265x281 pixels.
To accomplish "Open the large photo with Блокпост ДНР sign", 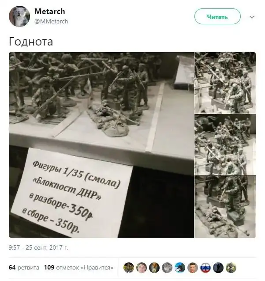I will [x=101, y=145].
